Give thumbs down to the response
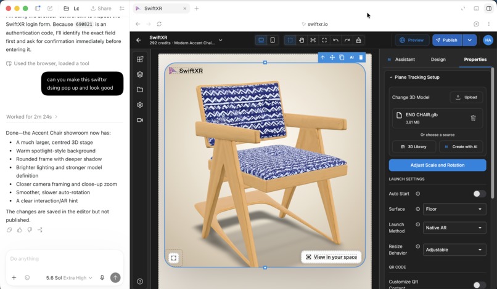 [x=30, y=230]
